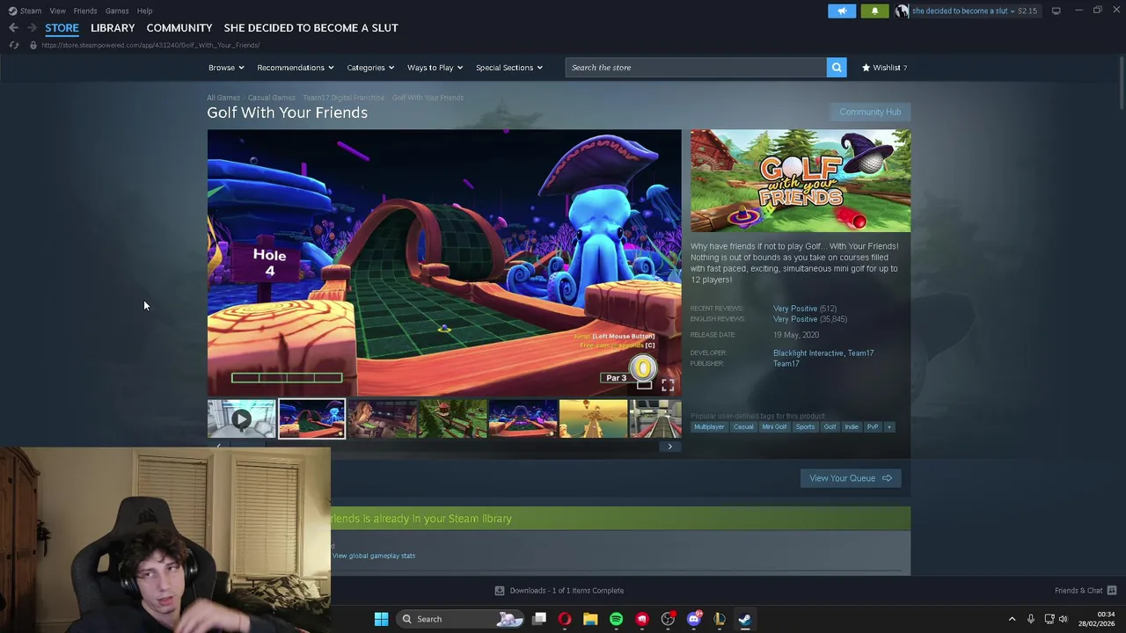
Task: Click the volume icon in system tray
Action: [x=1064, y=619]
